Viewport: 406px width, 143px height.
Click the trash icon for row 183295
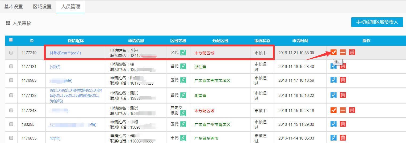pyautogui.click(x=343, y=124)
